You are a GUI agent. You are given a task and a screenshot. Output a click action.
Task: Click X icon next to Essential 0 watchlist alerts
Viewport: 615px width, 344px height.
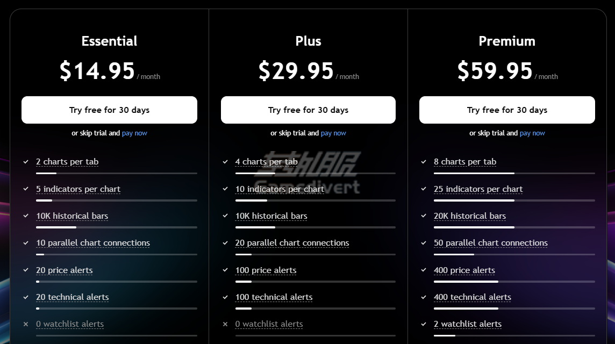[x=26, y=324]
